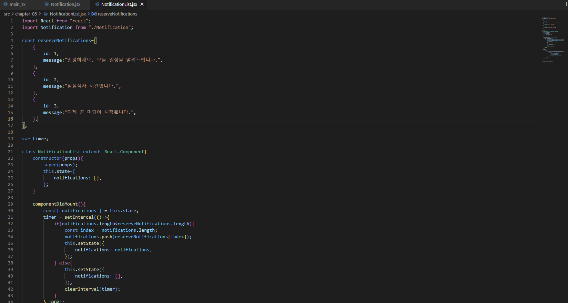Open the chapter_06 breadcrumb segment
The image size is (568, 303).
pos(26,14)
